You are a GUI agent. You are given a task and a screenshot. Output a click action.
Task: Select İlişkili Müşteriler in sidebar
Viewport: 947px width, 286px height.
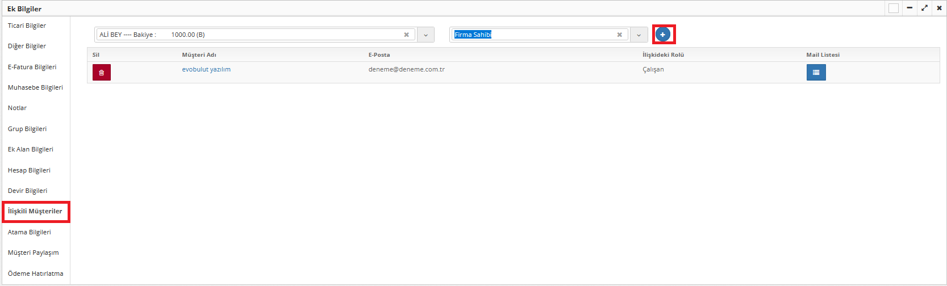point(35,211)
